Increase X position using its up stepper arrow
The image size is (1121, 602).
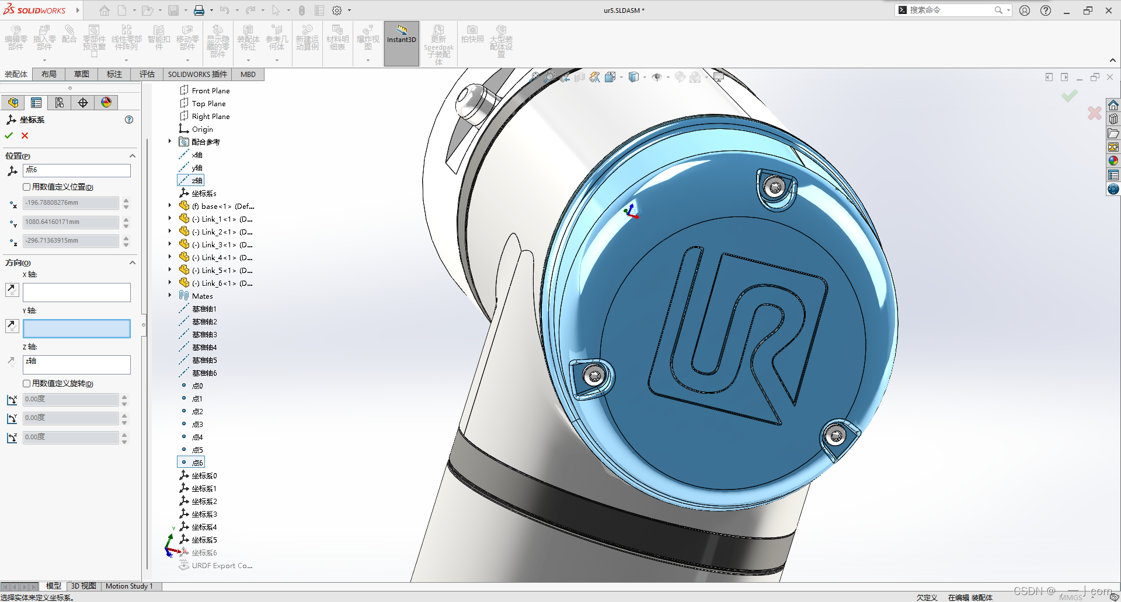coord(126,200)
